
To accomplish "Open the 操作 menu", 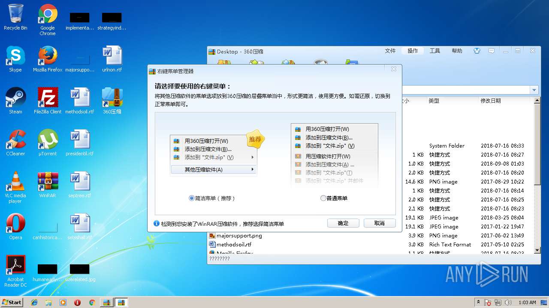I will coord(413,50).
